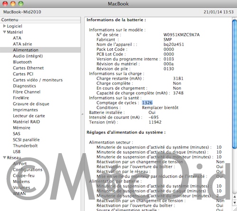237x211 pixels.
Task: Click the SMP manufacturer value
Action: (x=167, y=39)
